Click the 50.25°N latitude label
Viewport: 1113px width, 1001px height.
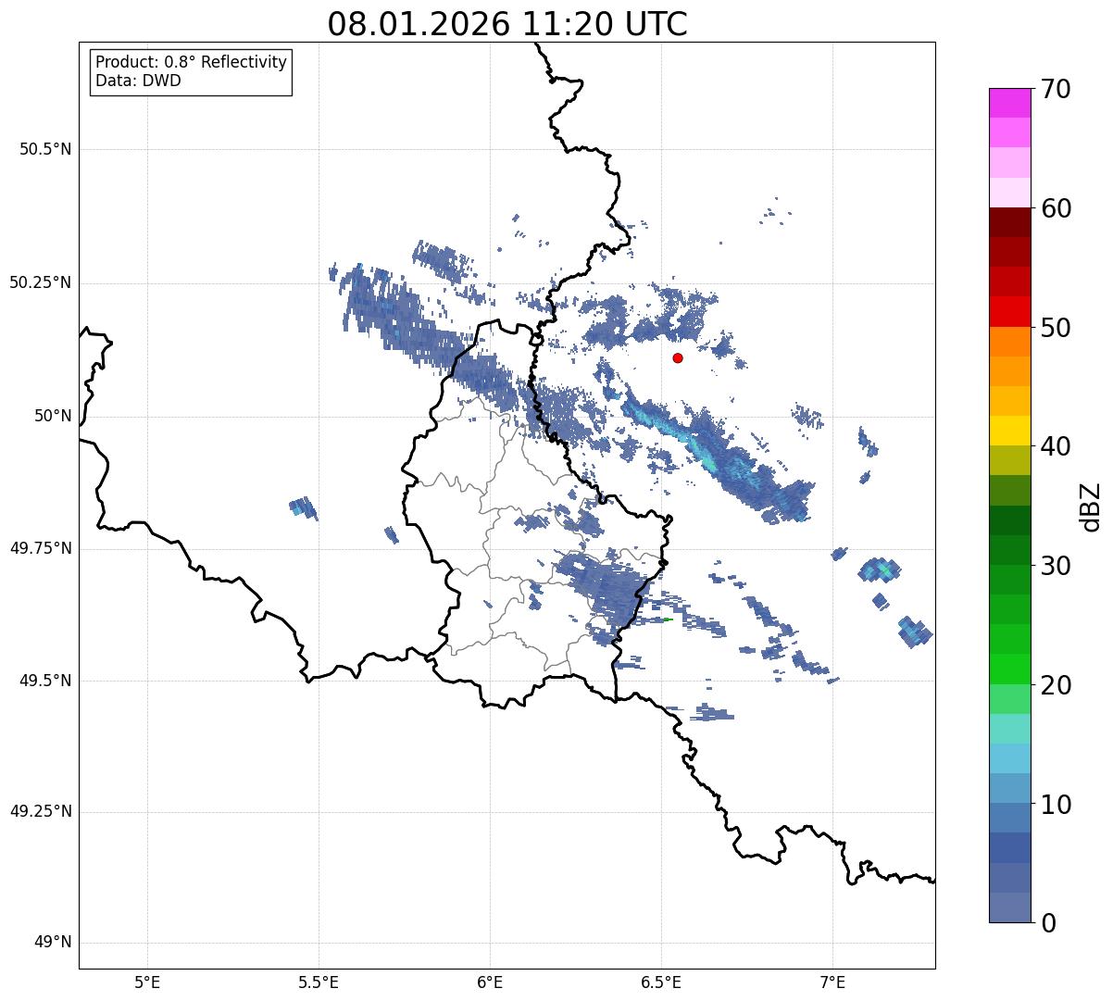point(40,282)
